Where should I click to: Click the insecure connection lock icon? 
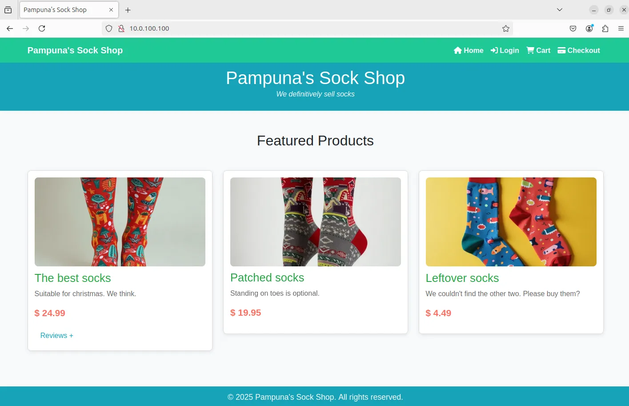pos(121,28)
